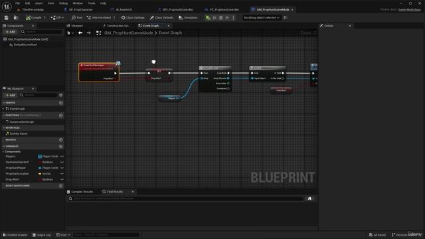The image size is (425, 239).
Task: Play the level in editor
Action: coord(208,18)
